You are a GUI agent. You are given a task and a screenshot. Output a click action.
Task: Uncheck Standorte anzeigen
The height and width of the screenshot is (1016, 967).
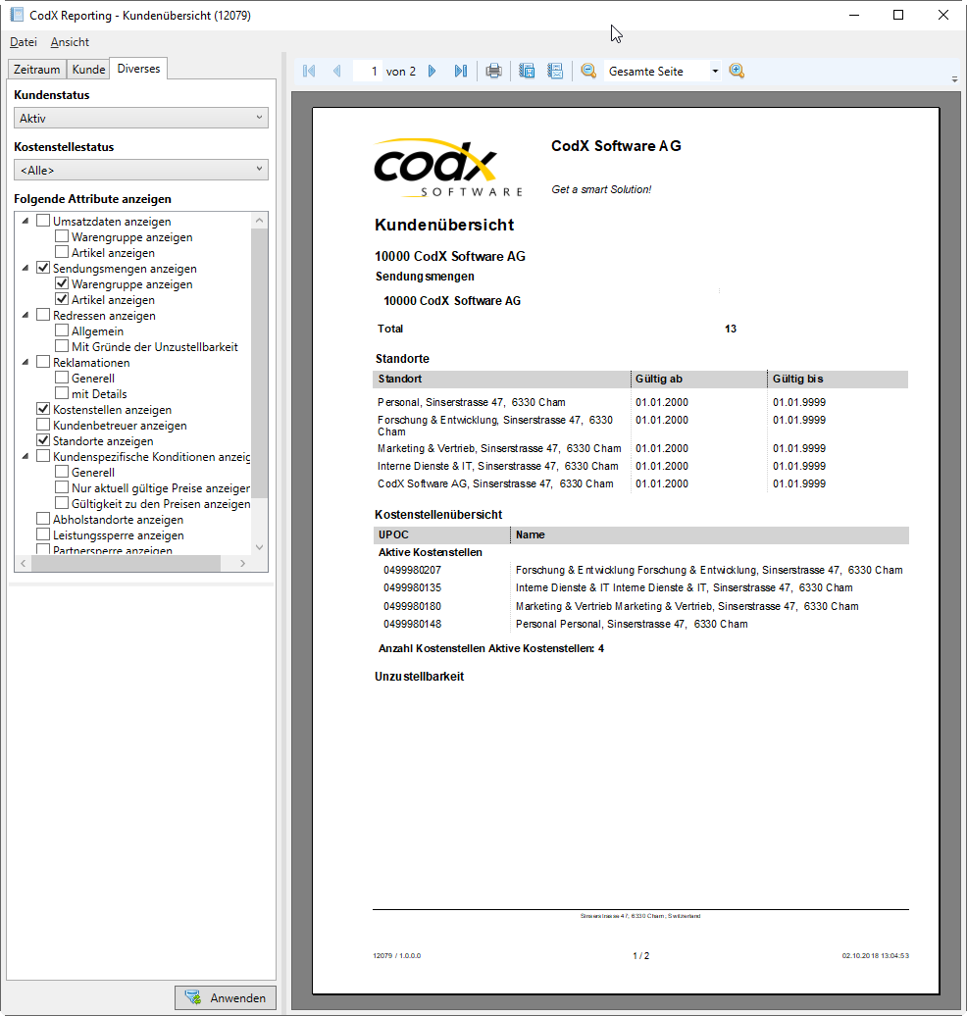(43, 440)
